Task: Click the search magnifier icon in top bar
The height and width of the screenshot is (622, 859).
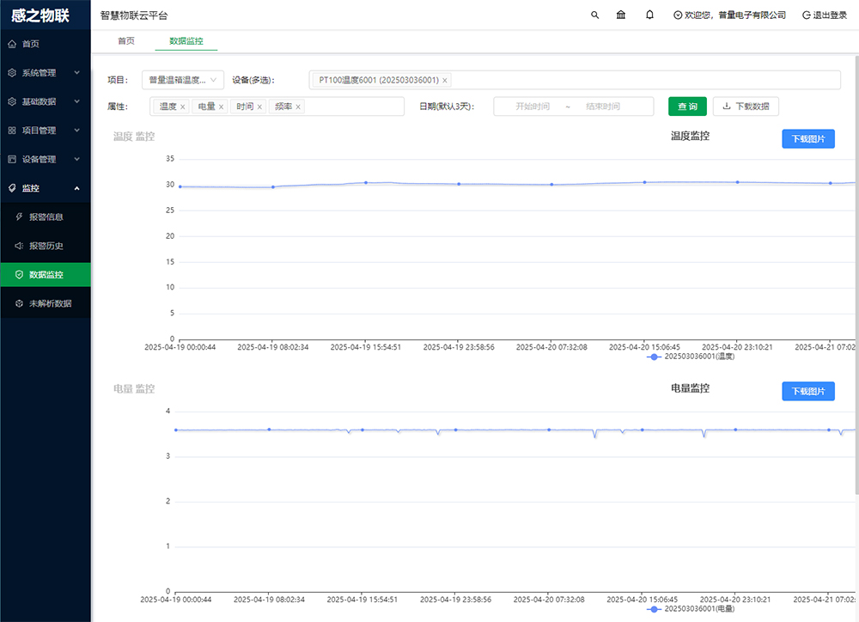Action: pos(594,15)
